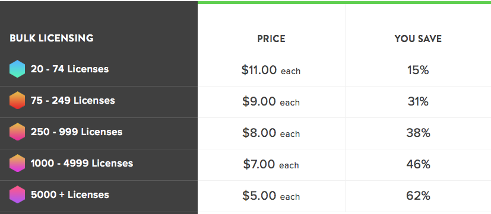Click the PRICE column header
The image size is (491, 214).
(271, 39)
